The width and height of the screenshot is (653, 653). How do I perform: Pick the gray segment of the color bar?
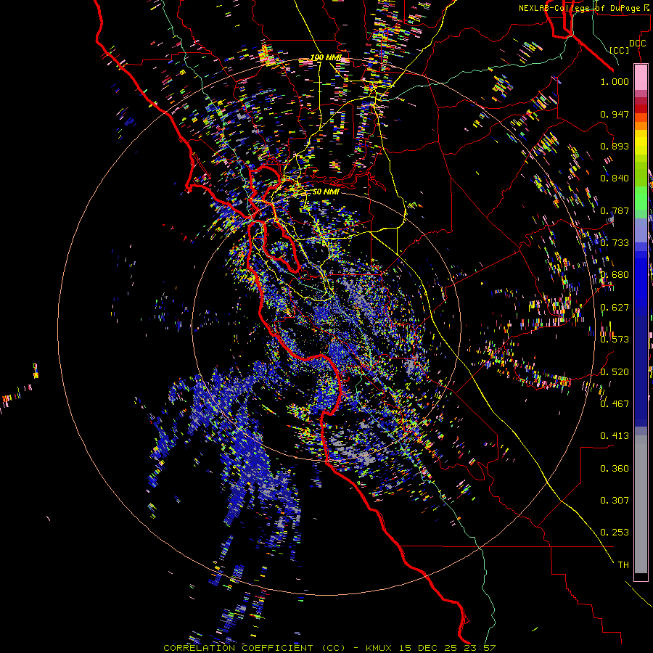click(x=641, y=504)
